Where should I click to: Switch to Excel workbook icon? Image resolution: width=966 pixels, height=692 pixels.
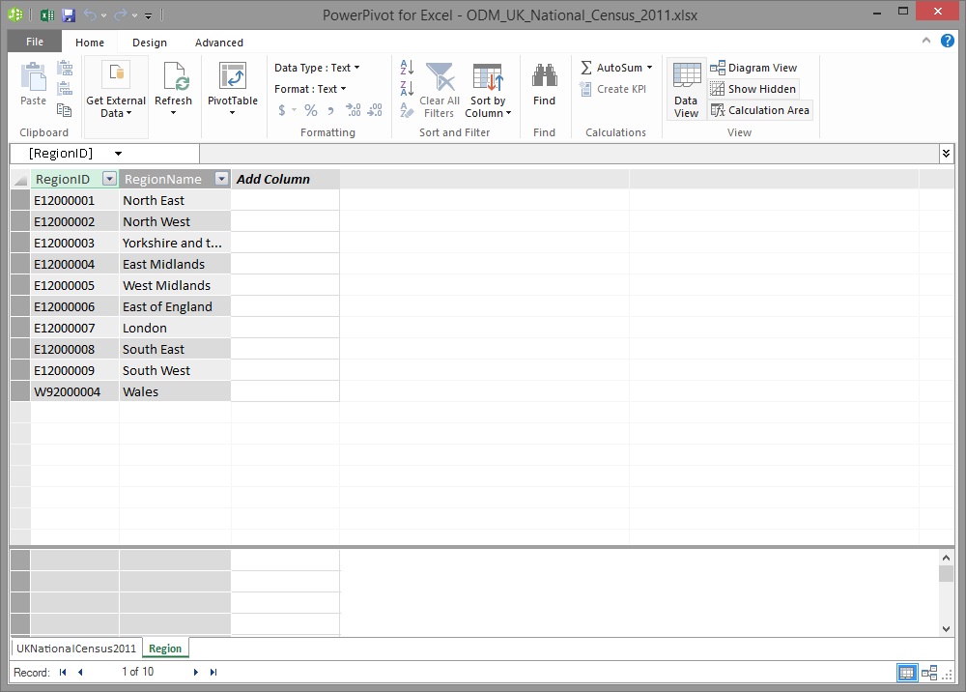click(x=47, y=15)
